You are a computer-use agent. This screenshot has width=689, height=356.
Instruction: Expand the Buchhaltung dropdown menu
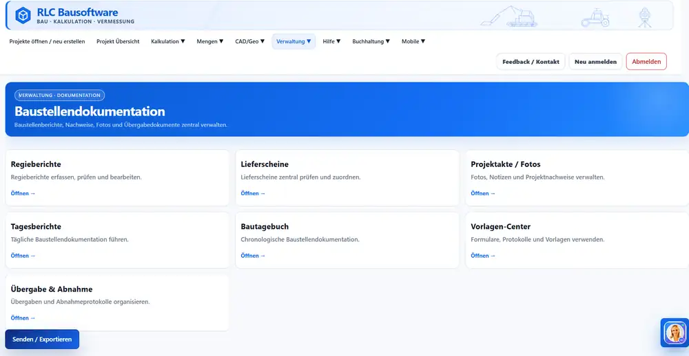[371, 41]
